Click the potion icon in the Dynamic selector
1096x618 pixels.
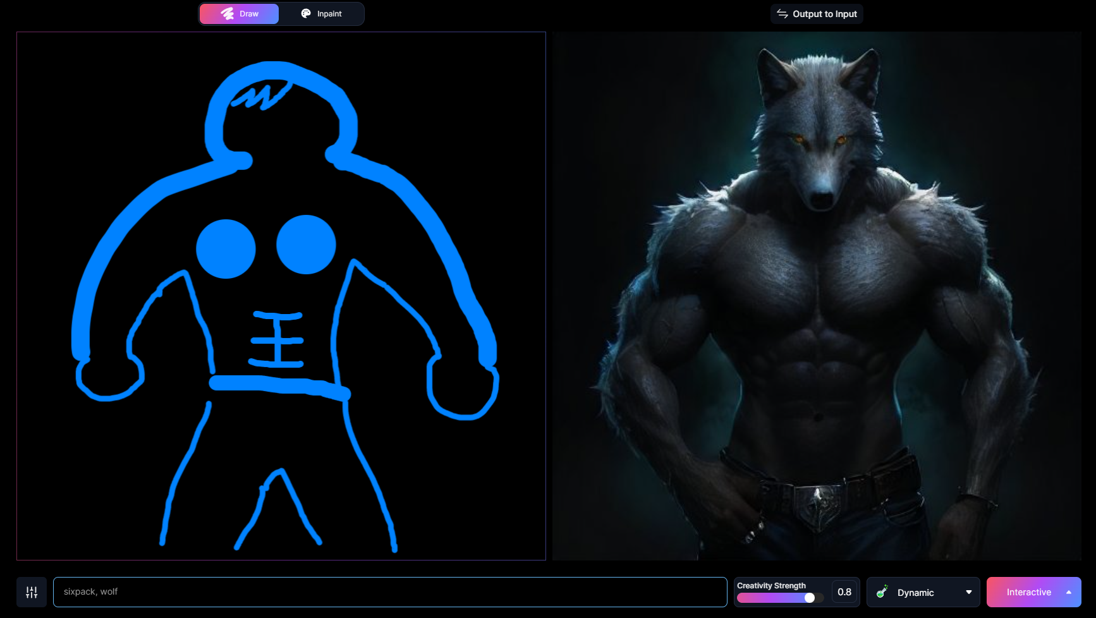pos(882,592)
